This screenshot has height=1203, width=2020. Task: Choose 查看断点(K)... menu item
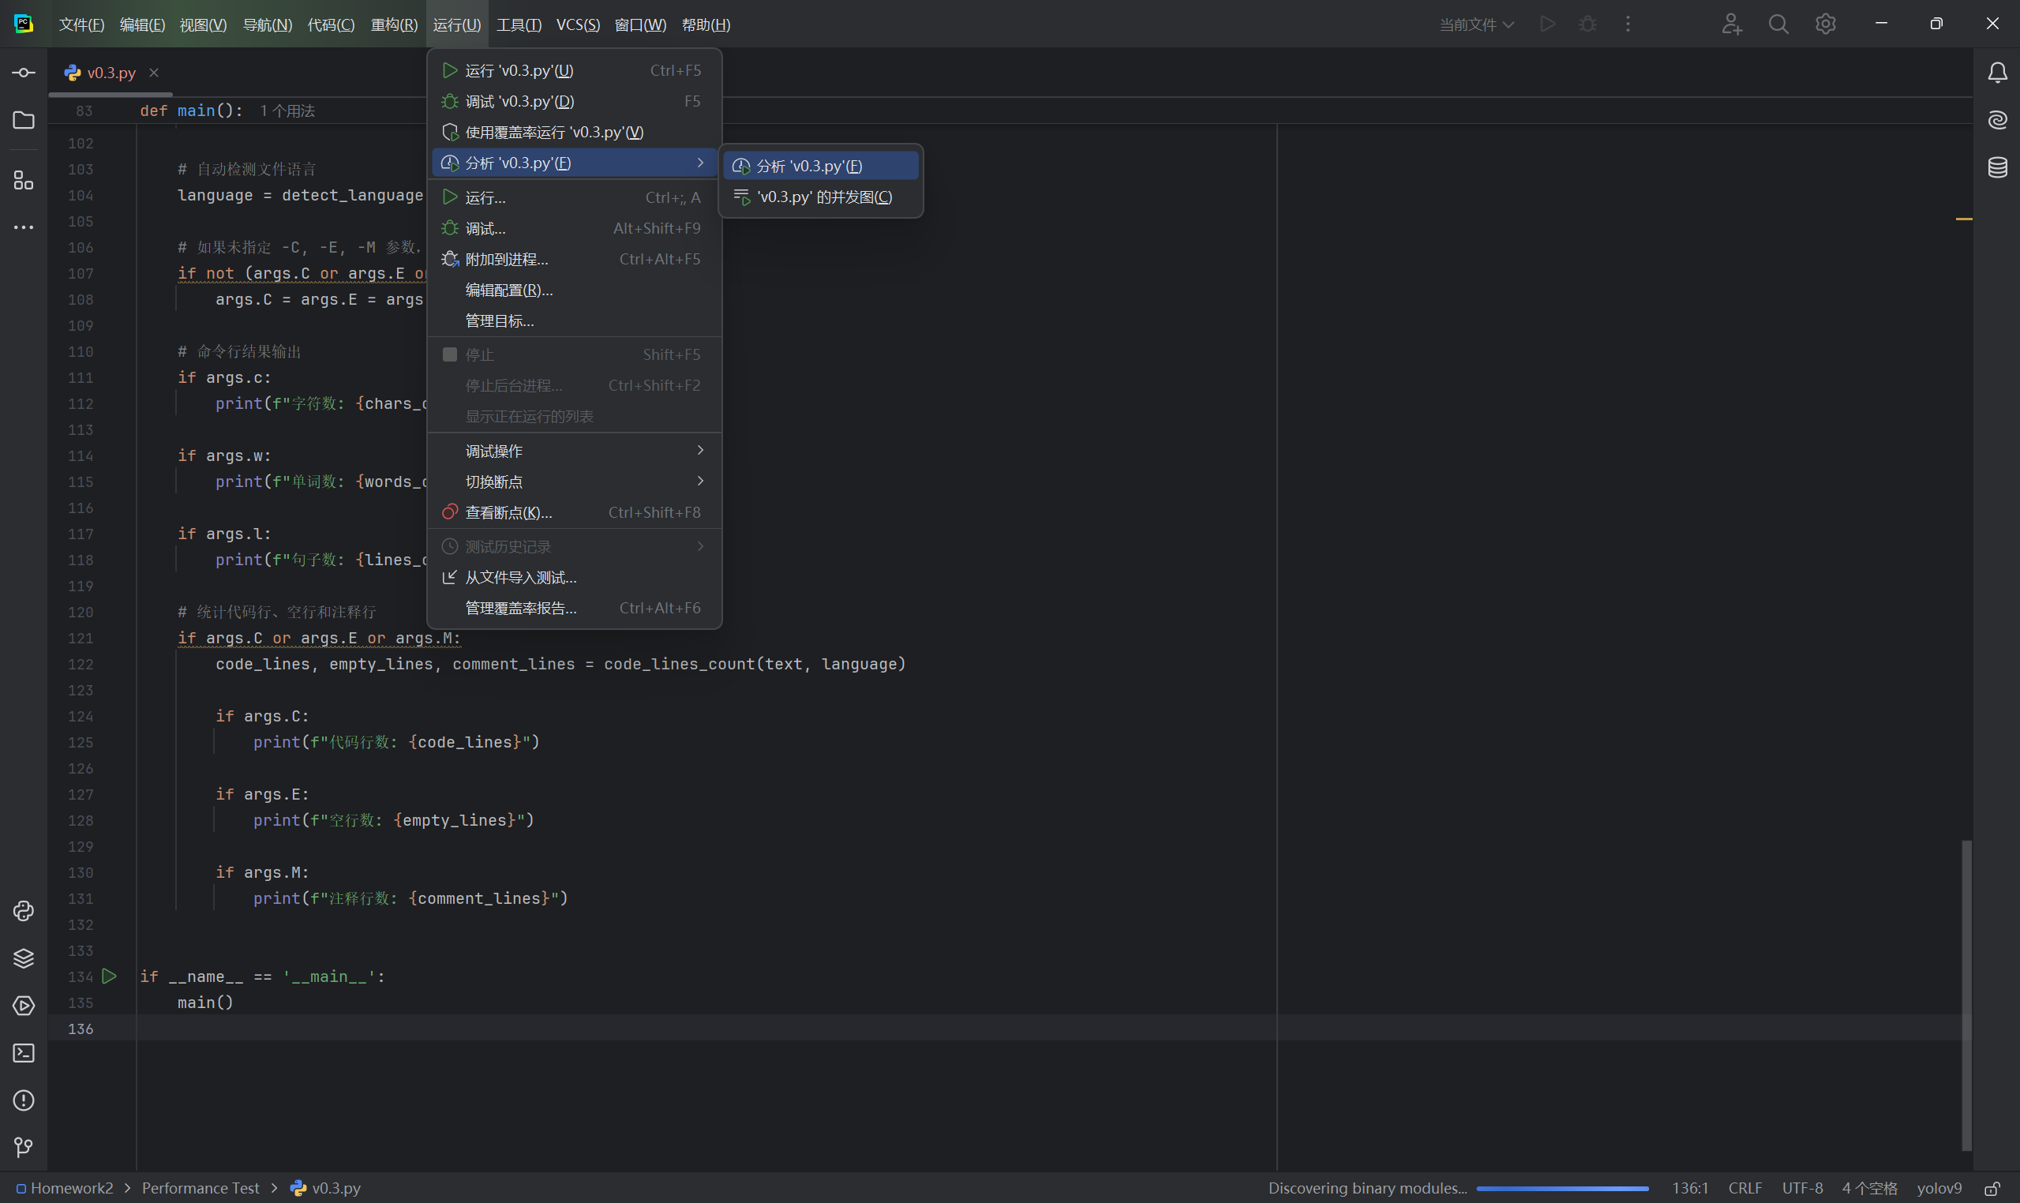(x=575, y=512)
